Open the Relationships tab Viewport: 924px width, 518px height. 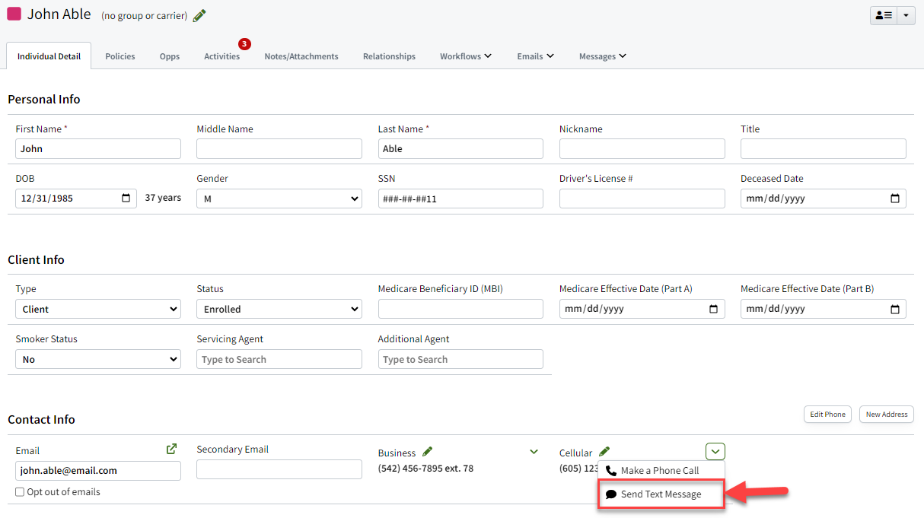(389, 56)
